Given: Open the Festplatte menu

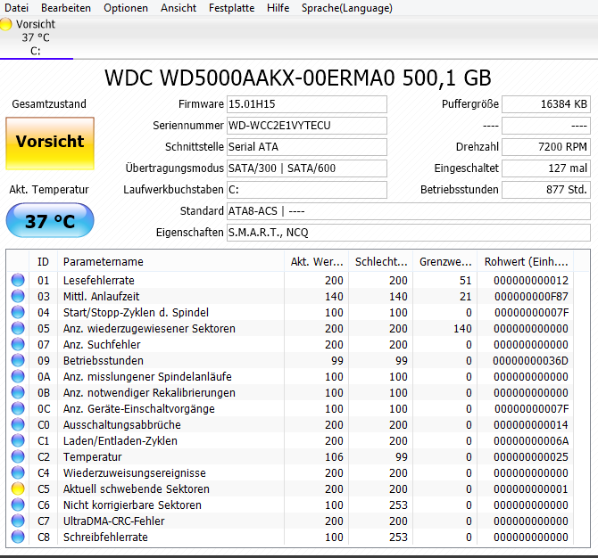Looking at the screenshot, I should pos(231,8).
